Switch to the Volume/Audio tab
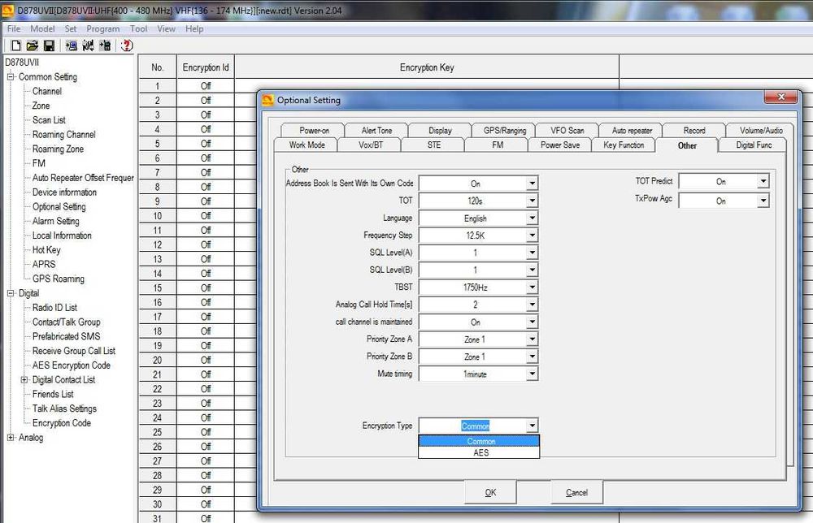 pyautogui.click(x=761, y=131)
